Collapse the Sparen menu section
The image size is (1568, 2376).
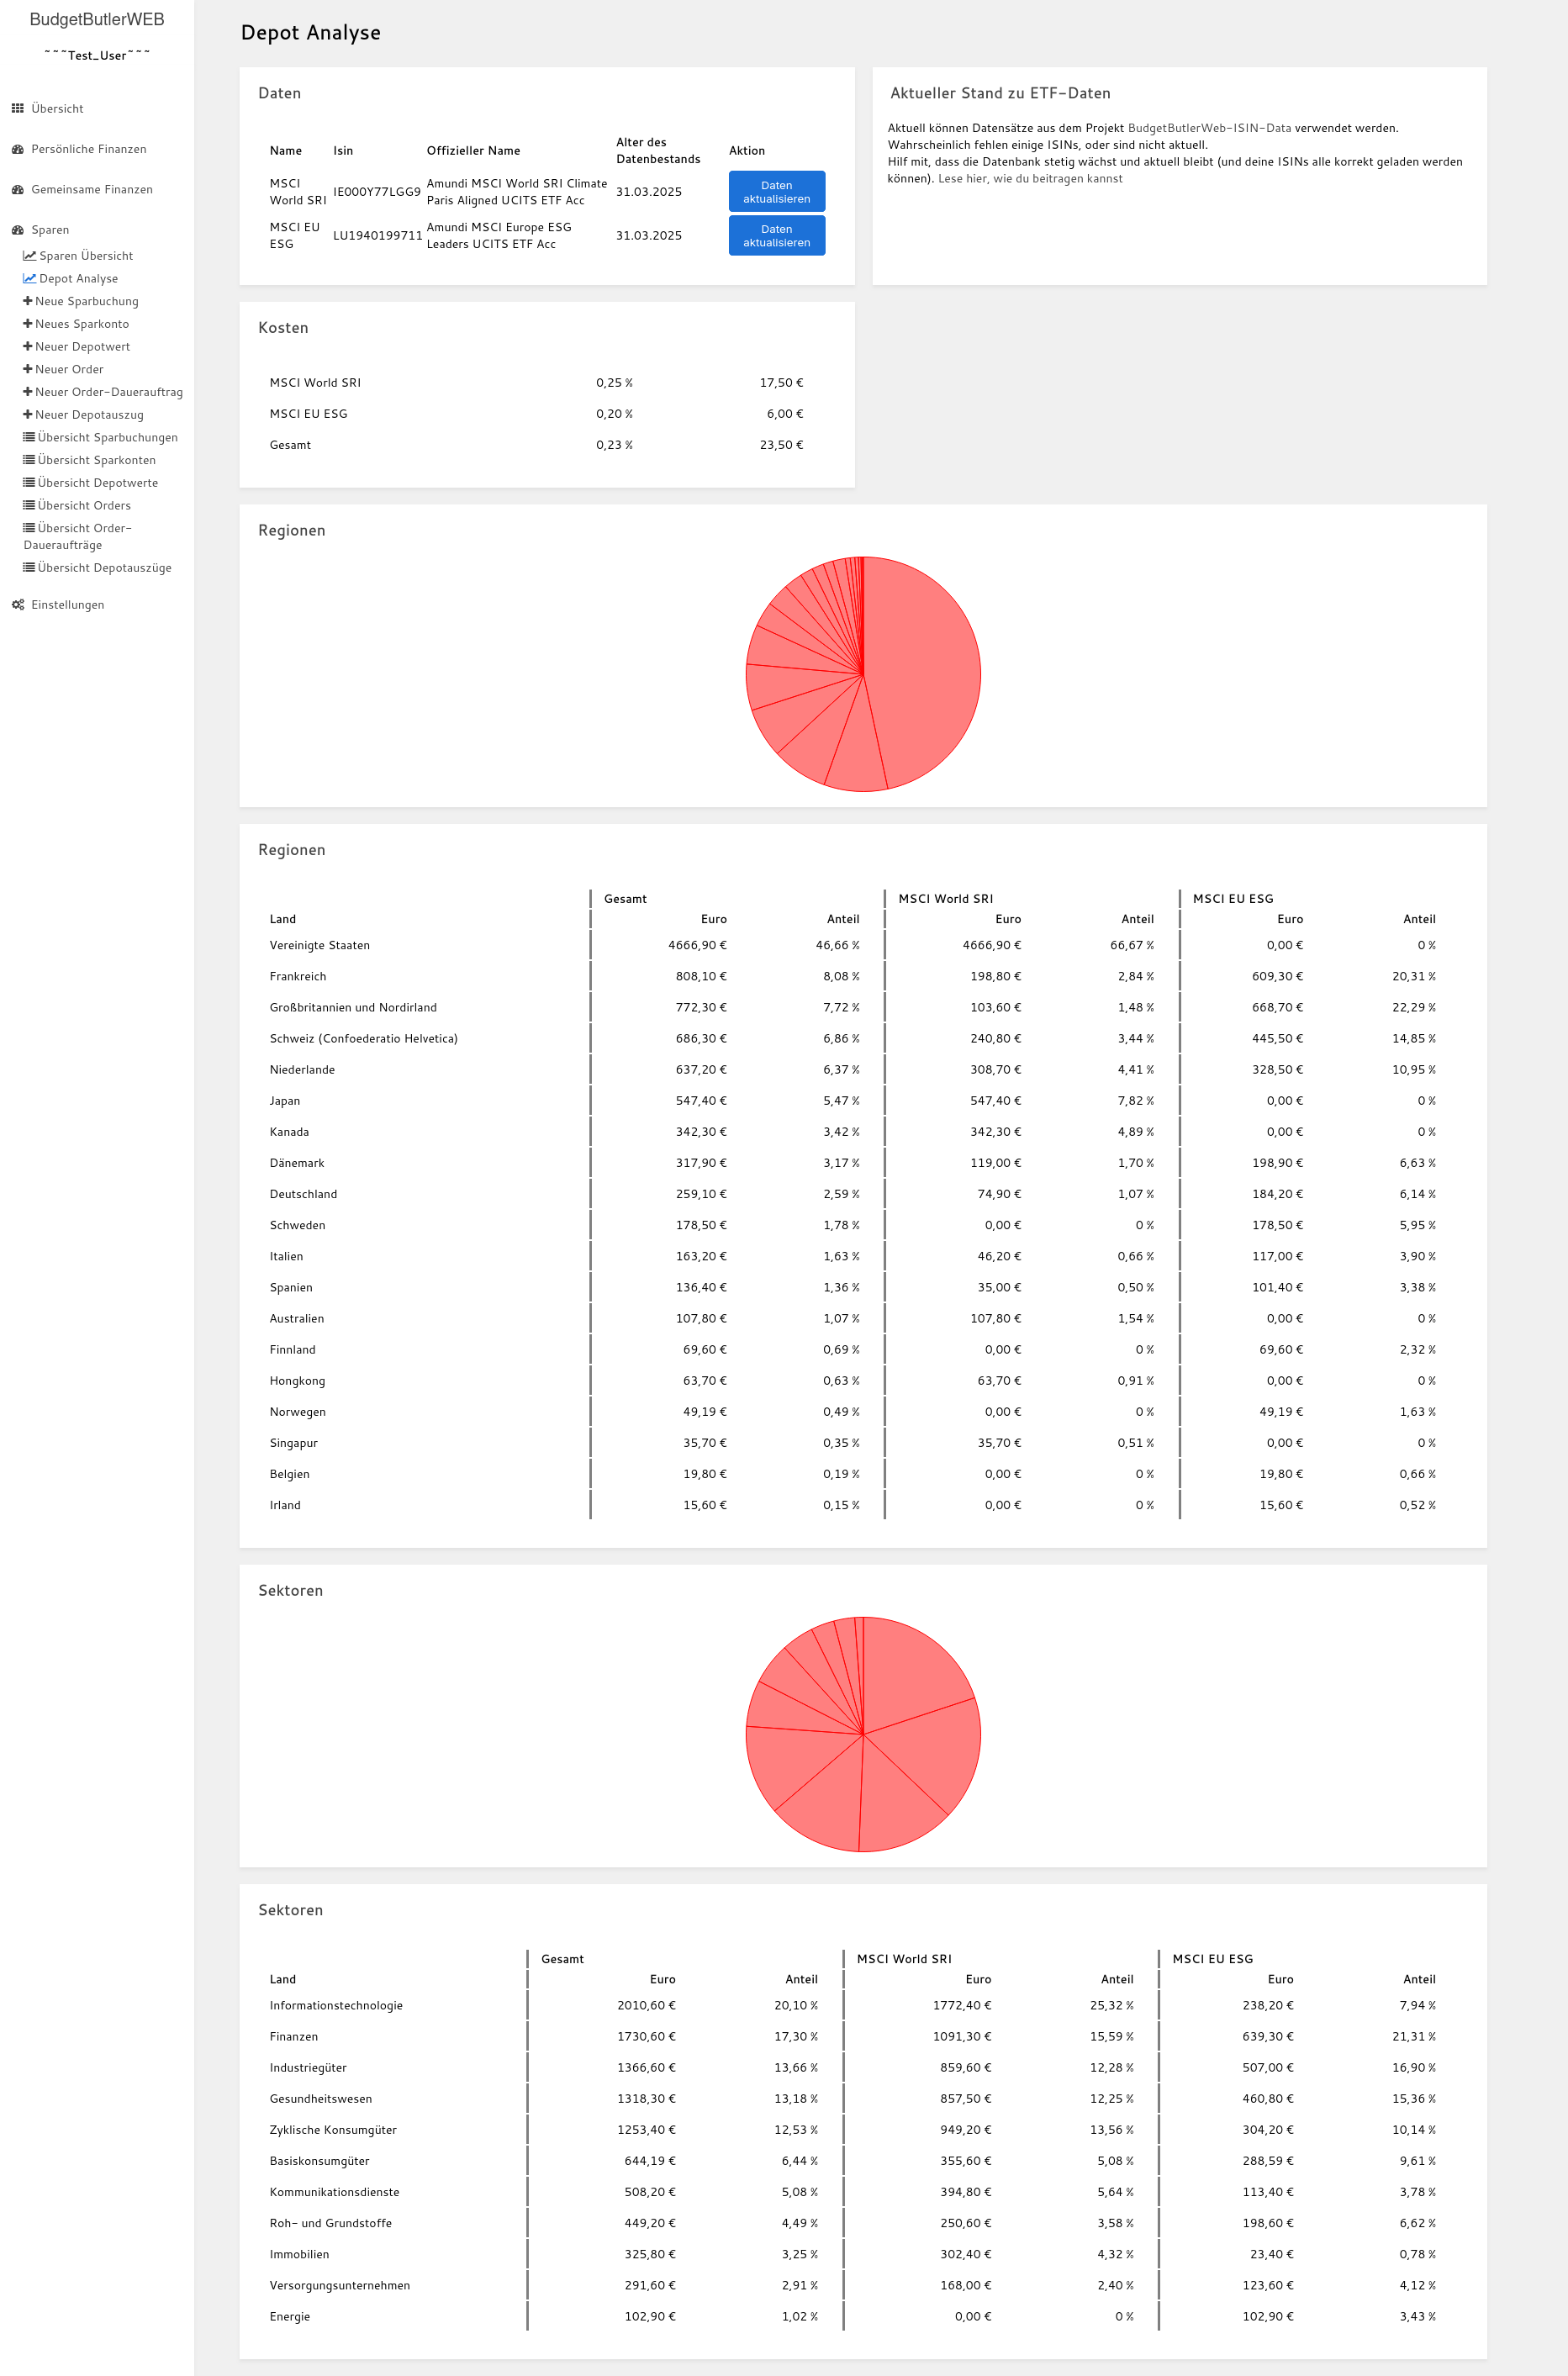(x=50, y=230)
